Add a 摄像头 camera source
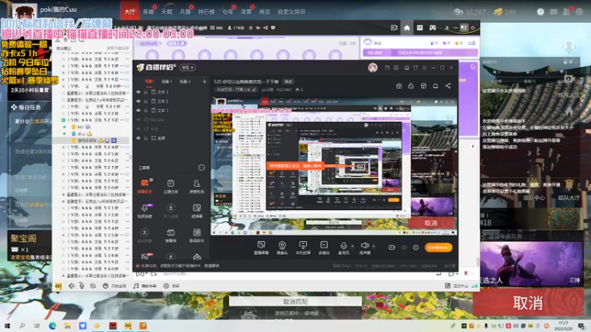 pos(282,248)
